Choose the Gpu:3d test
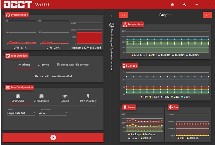 click(x=65, y=98)
